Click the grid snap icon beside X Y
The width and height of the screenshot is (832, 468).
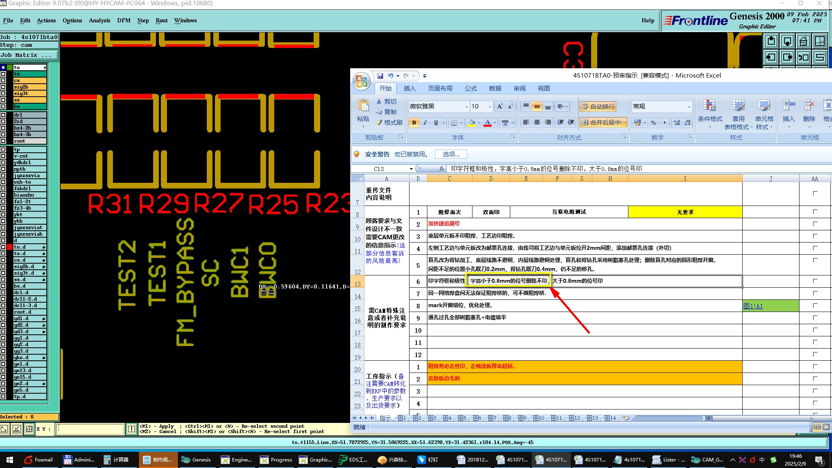[29, 429]
